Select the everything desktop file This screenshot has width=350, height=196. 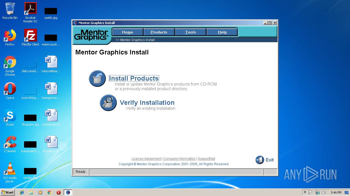coord(30,93)
